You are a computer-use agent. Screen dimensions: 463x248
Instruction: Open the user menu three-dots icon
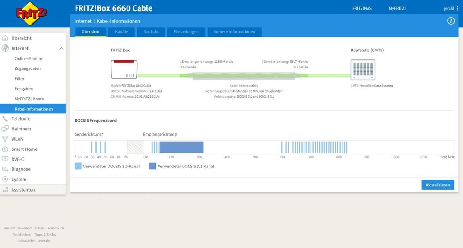[x=457, y=8]
